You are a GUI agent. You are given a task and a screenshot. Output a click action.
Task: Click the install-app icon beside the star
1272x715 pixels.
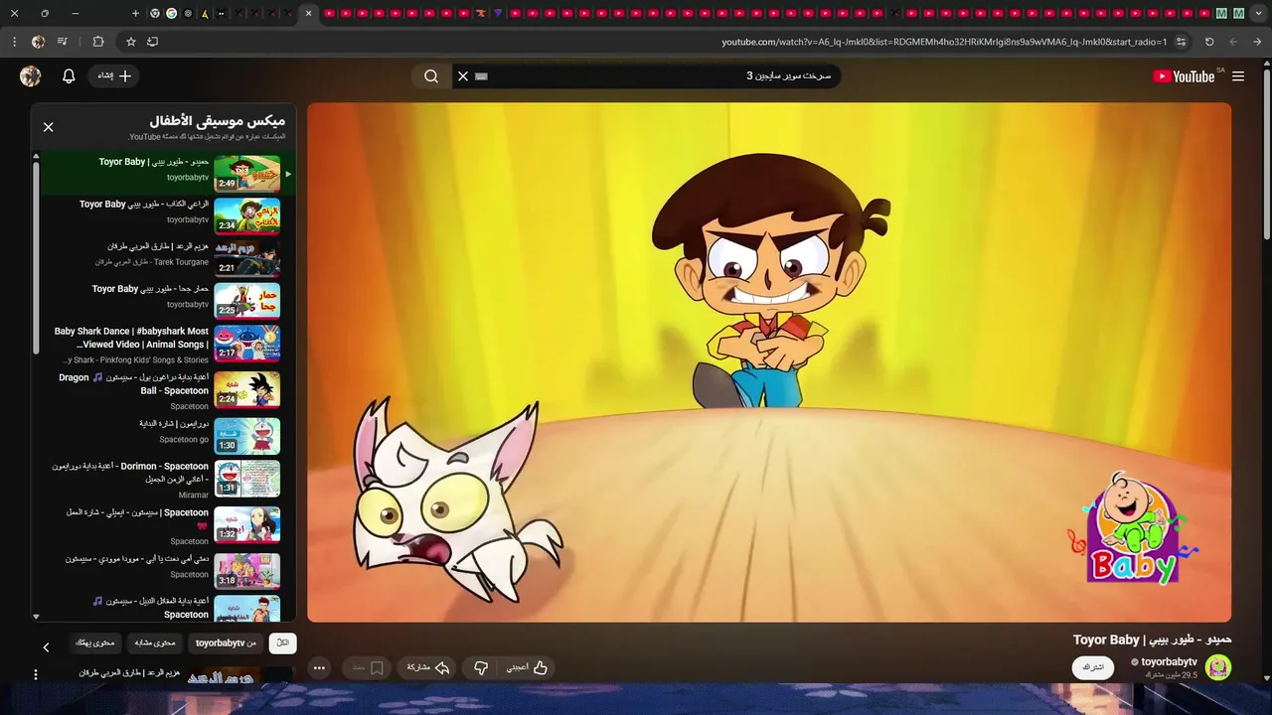(152, 42)
